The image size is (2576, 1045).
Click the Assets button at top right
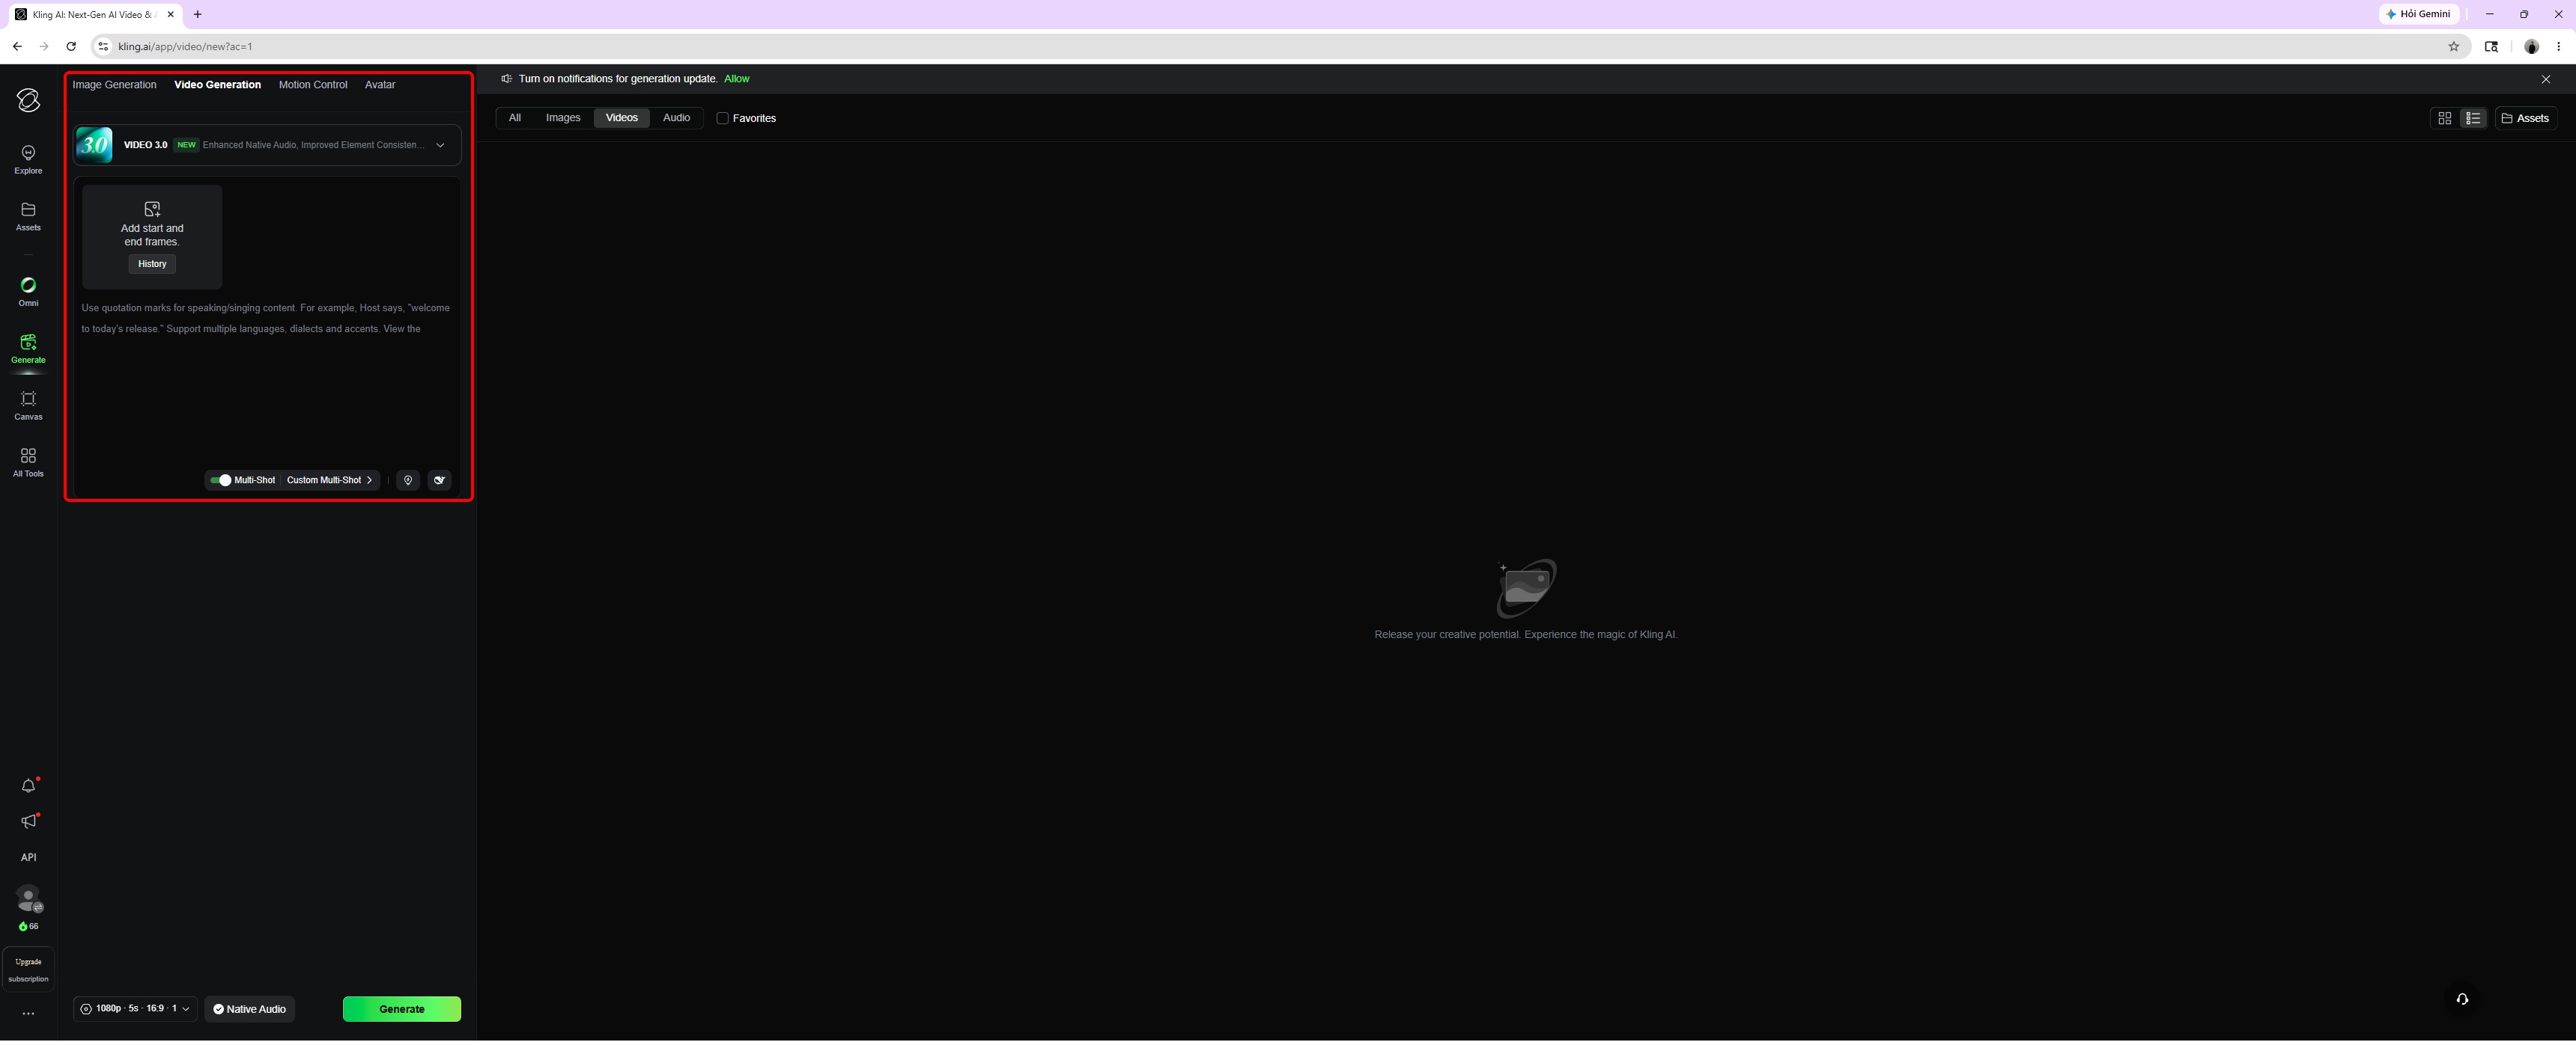2526,118
